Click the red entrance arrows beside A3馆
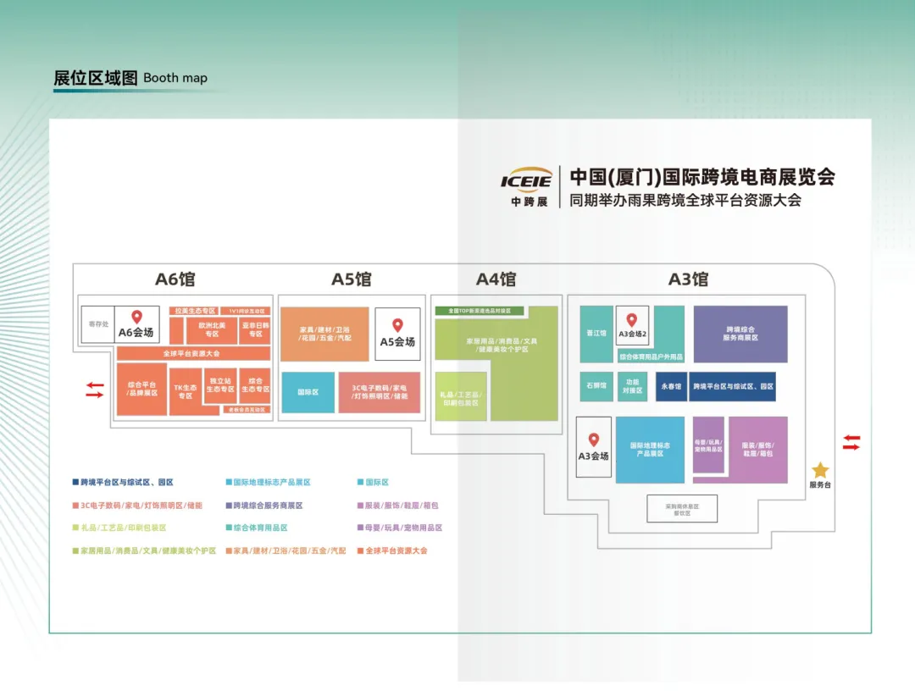915x691 pixels. [x=851, y=443]
